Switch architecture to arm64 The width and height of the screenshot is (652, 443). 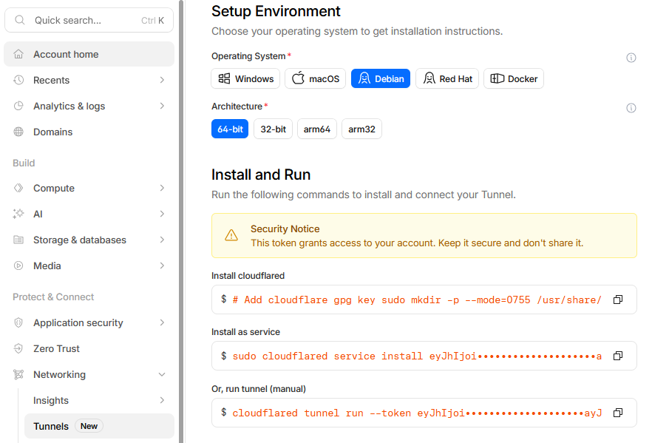point(316,129)
